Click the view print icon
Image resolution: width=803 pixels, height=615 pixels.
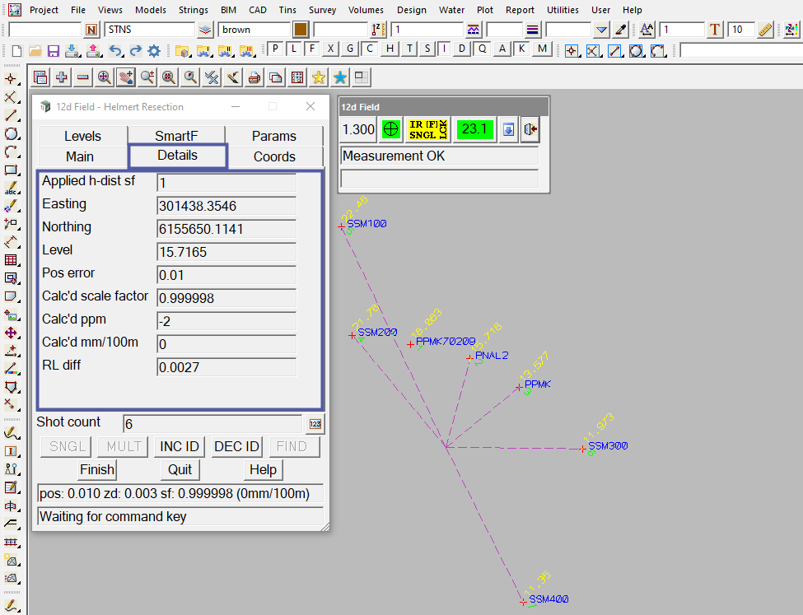254,78
